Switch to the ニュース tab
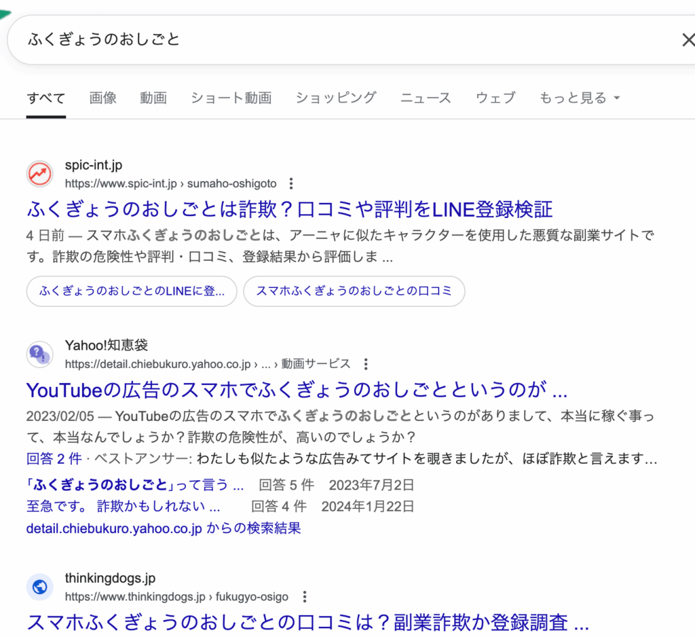 426,98
